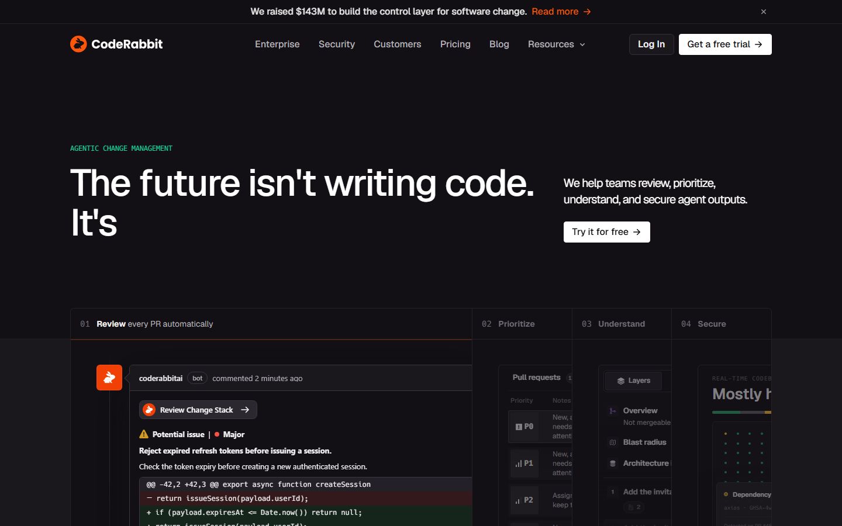Screen dimensions: 842x526
Task: Visit the Blog nav link
Action: [x=499, y=44]
